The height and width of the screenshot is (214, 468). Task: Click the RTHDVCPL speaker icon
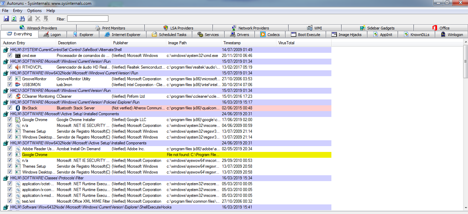pyautogui.click(x=18, y=67)
